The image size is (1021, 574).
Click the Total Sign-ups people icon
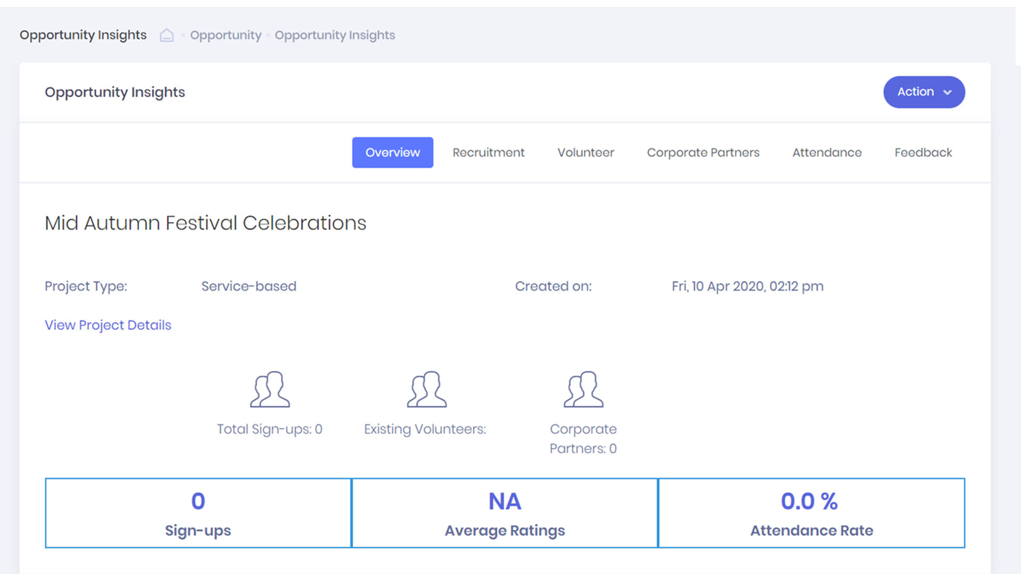pyautogui.click(x=270, y=390)
